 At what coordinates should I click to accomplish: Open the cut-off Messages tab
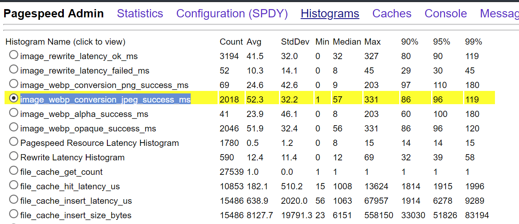[500, 14]
